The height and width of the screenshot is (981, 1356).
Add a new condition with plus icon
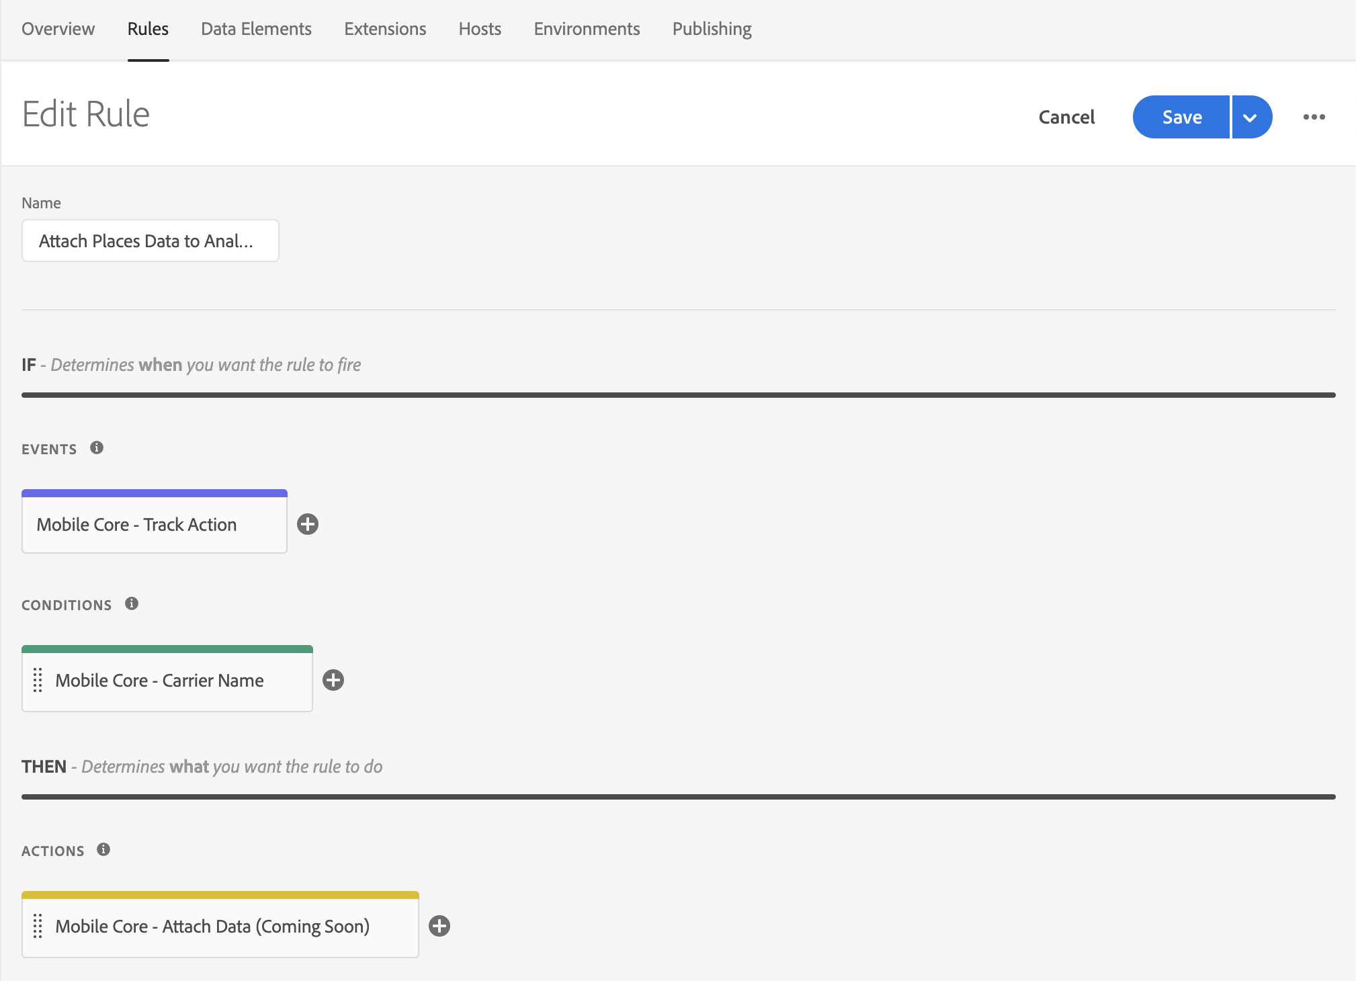[x=333, y=680]
